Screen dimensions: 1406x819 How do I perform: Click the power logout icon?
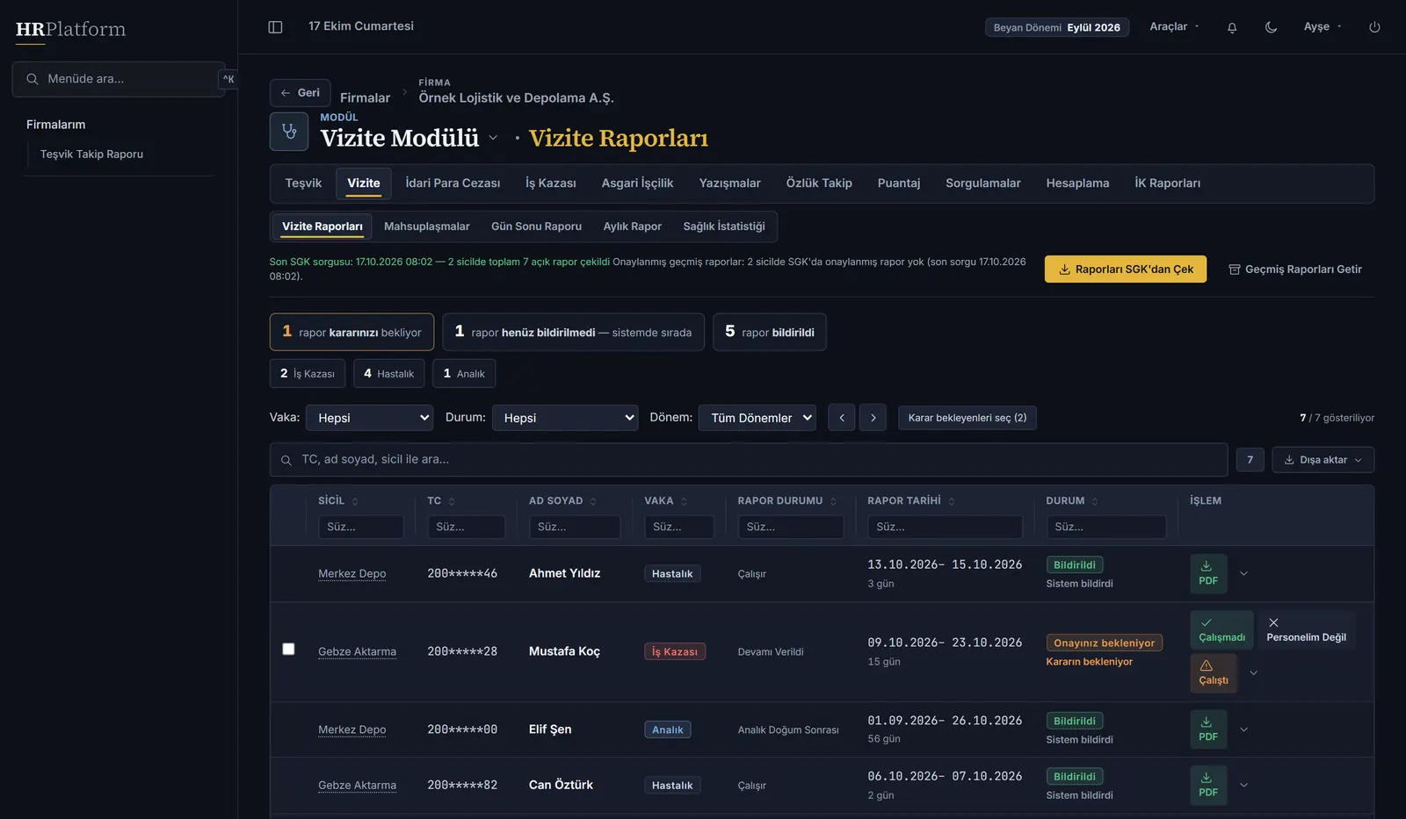[1374, 27]
